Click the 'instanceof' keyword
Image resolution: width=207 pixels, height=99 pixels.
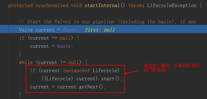(x=76, y=71)
